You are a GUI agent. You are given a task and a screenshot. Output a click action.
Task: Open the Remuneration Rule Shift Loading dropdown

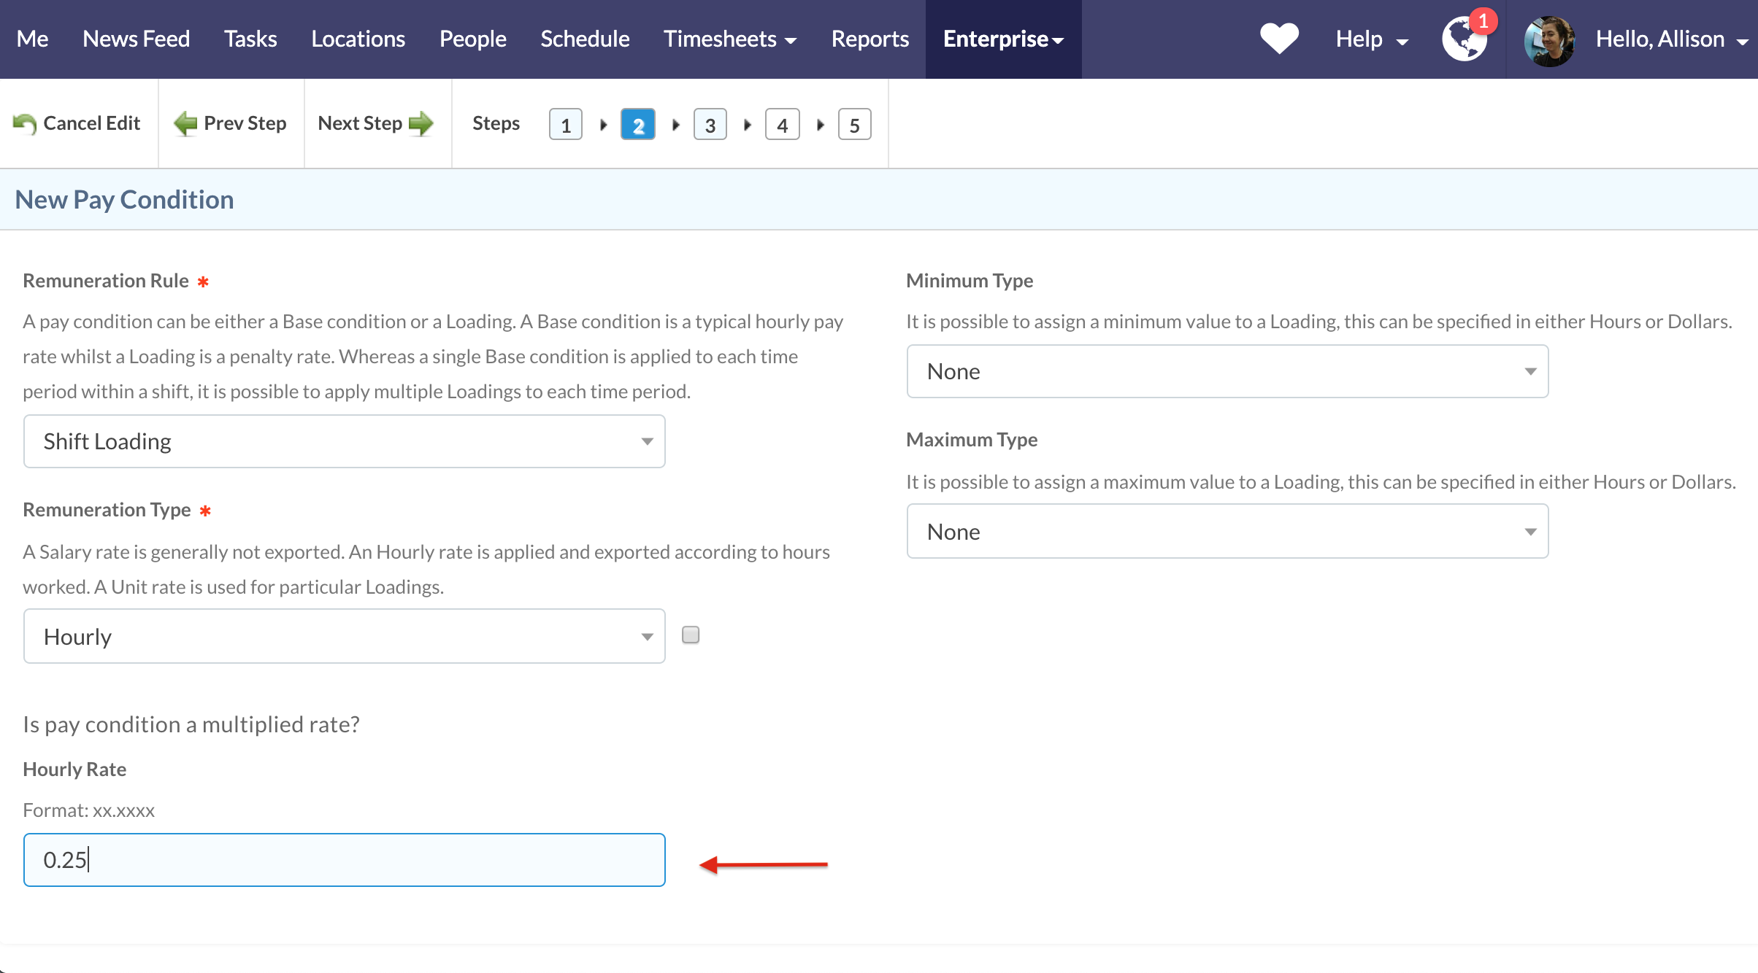pos(344,441)
